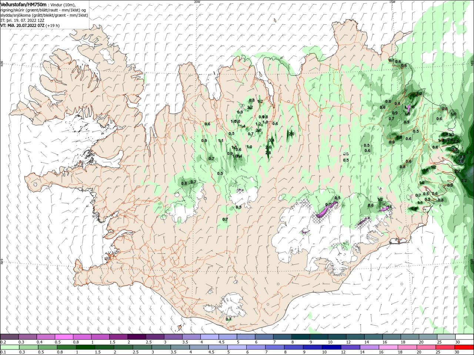Select the darkest purple 2–2.5 swatch in upper legend
The height and width of the screenshot is (355, 474).
(137, 337)
